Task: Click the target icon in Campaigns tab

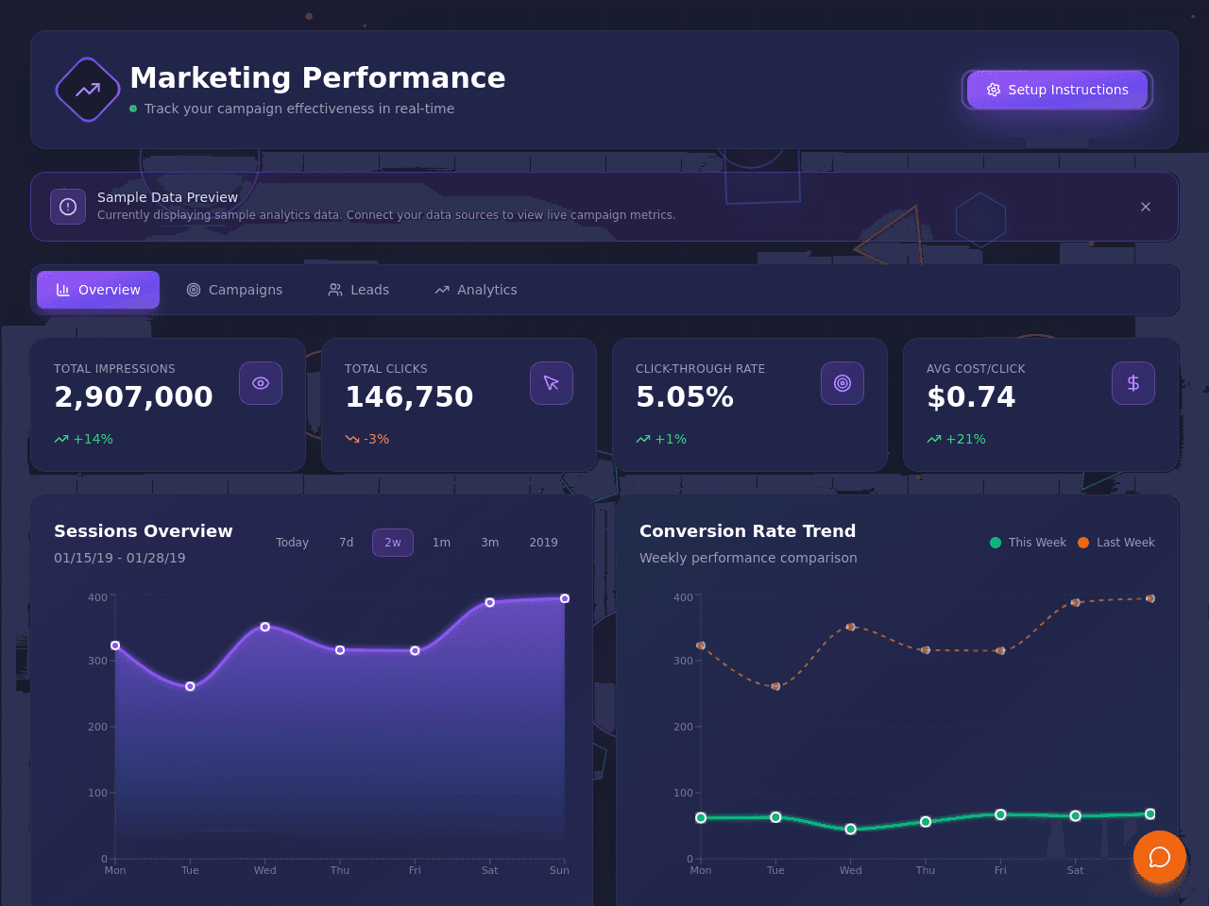Action: 194,290
